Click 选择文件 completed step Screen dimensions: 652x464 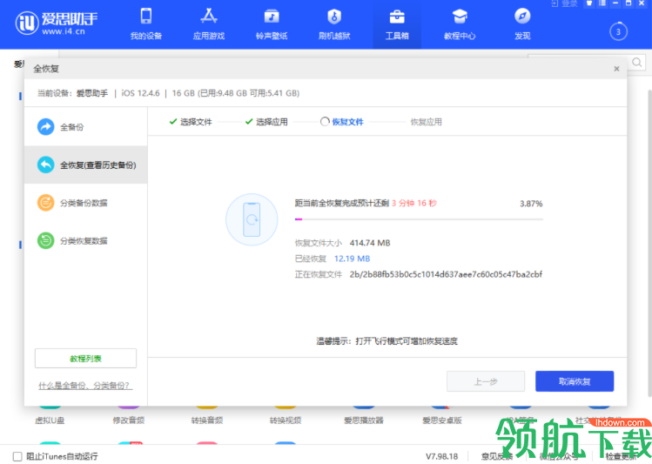(x=191, y=122)
